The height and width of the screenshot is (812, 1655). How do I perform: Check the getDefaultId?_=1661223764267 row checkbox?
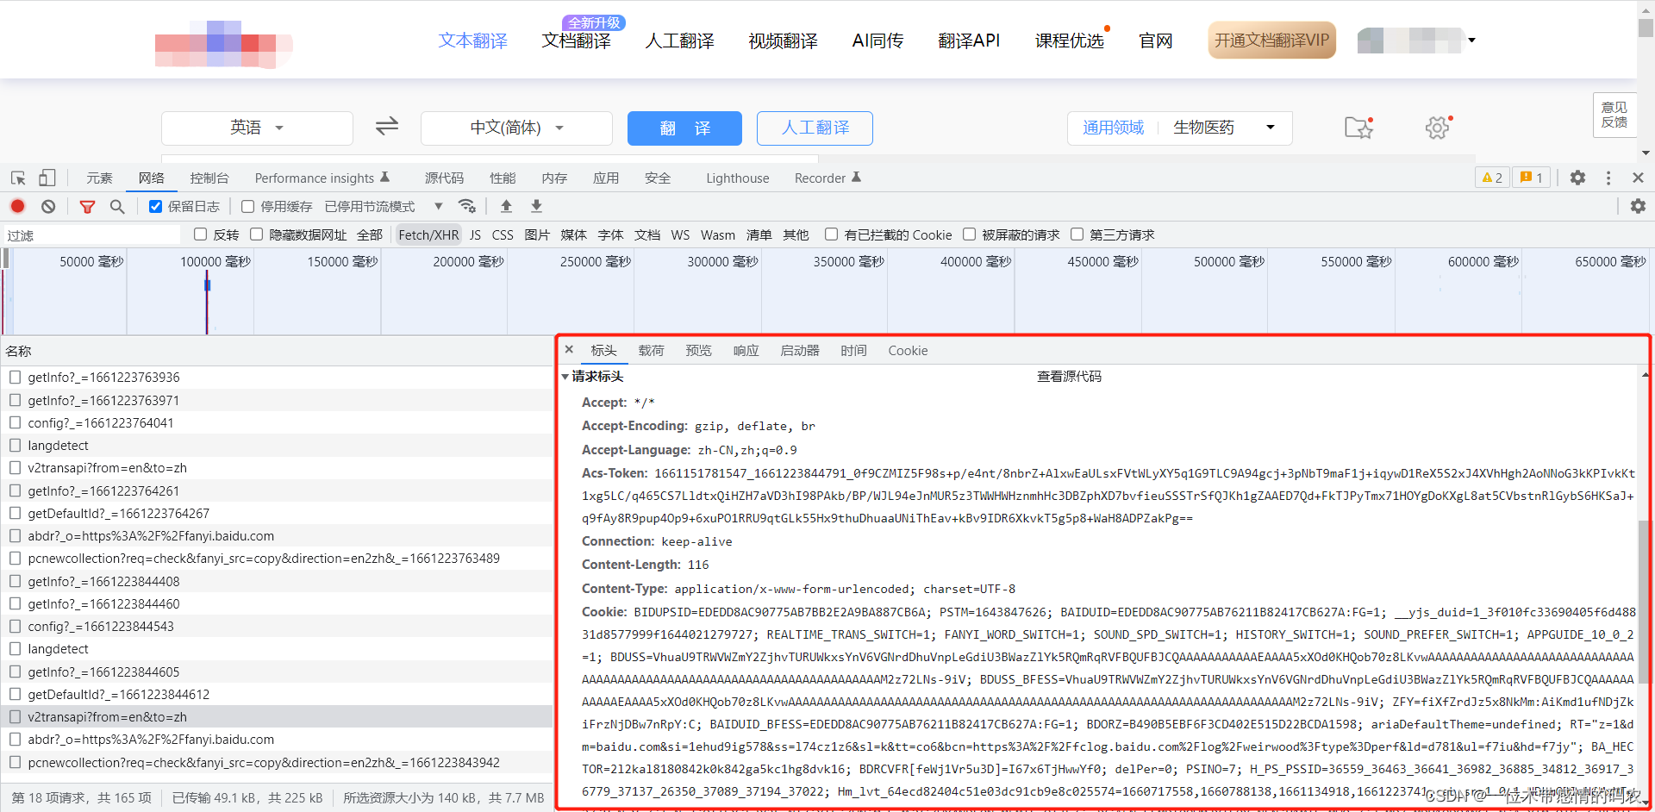(x=15, y=513)
